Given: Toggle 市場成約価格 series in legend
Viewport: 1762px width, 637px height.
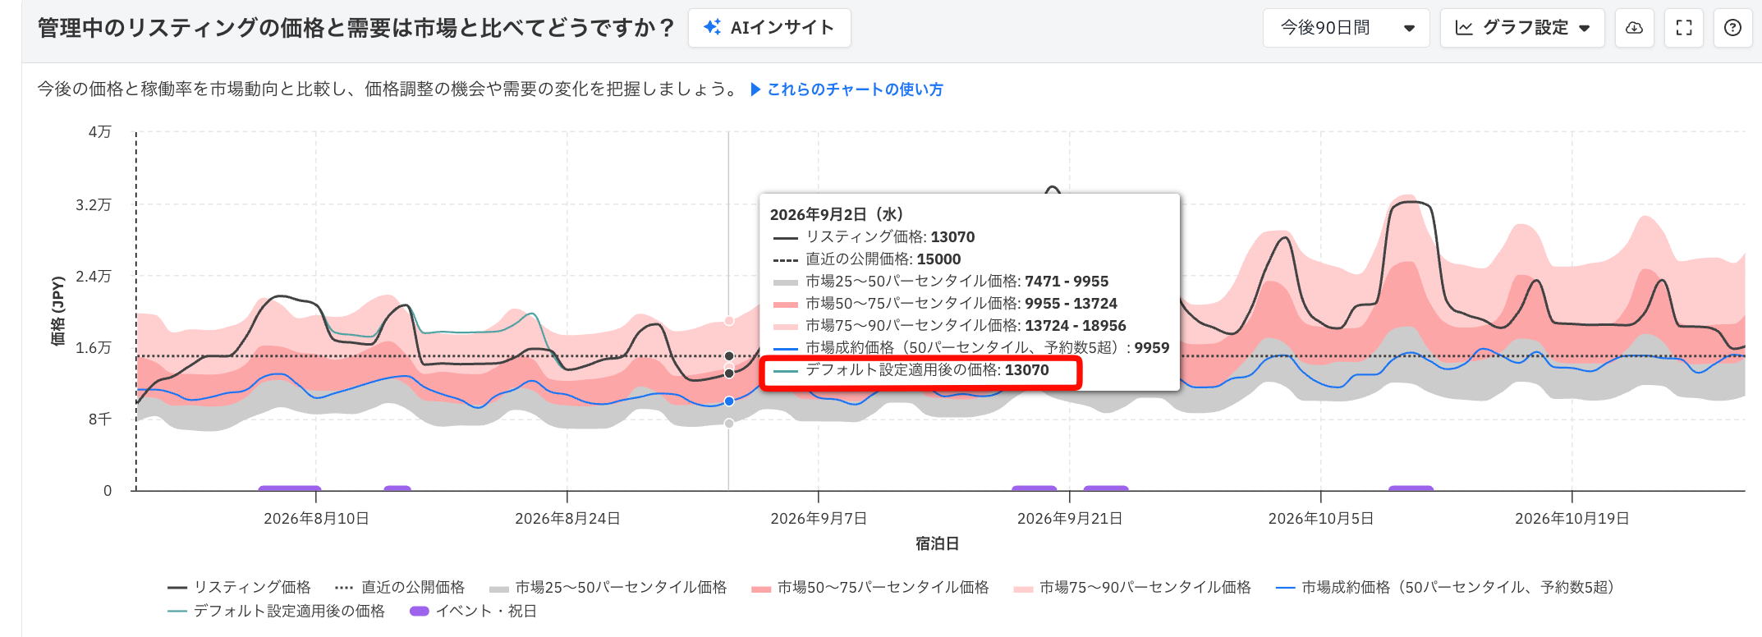Looking at the screenshot, I should pyautogui.click(x=1445, y=587).
